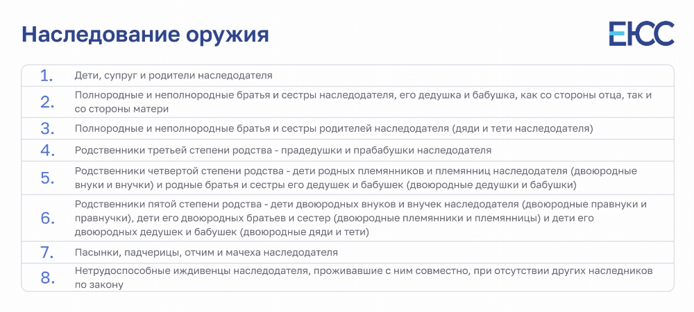
Task: Click the row about прадедушки и прабабушки
Action: point(348,150)
